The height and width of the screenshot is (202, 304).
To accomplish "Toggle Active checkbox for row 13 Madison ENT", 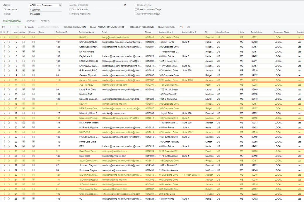I will click(24, 94).
